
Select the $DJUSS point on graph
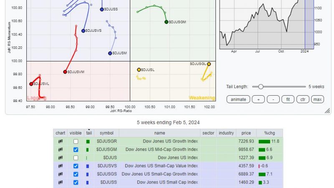tap(102, 9)
